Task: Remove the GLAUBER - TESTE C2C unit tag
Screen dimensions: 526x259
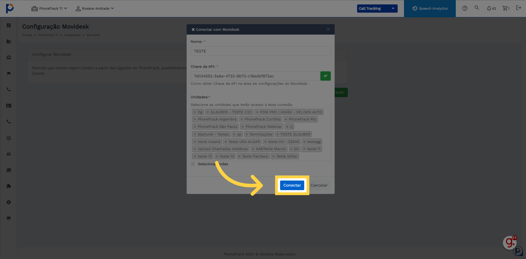Action: (208, 112)
